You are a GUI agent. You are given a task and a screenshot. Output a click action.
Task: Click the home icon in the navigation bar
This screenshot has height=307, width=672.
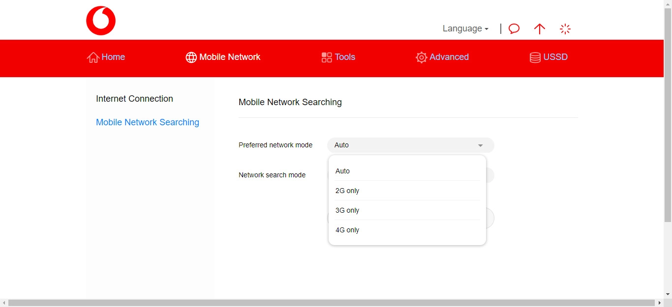click(92, 57)
